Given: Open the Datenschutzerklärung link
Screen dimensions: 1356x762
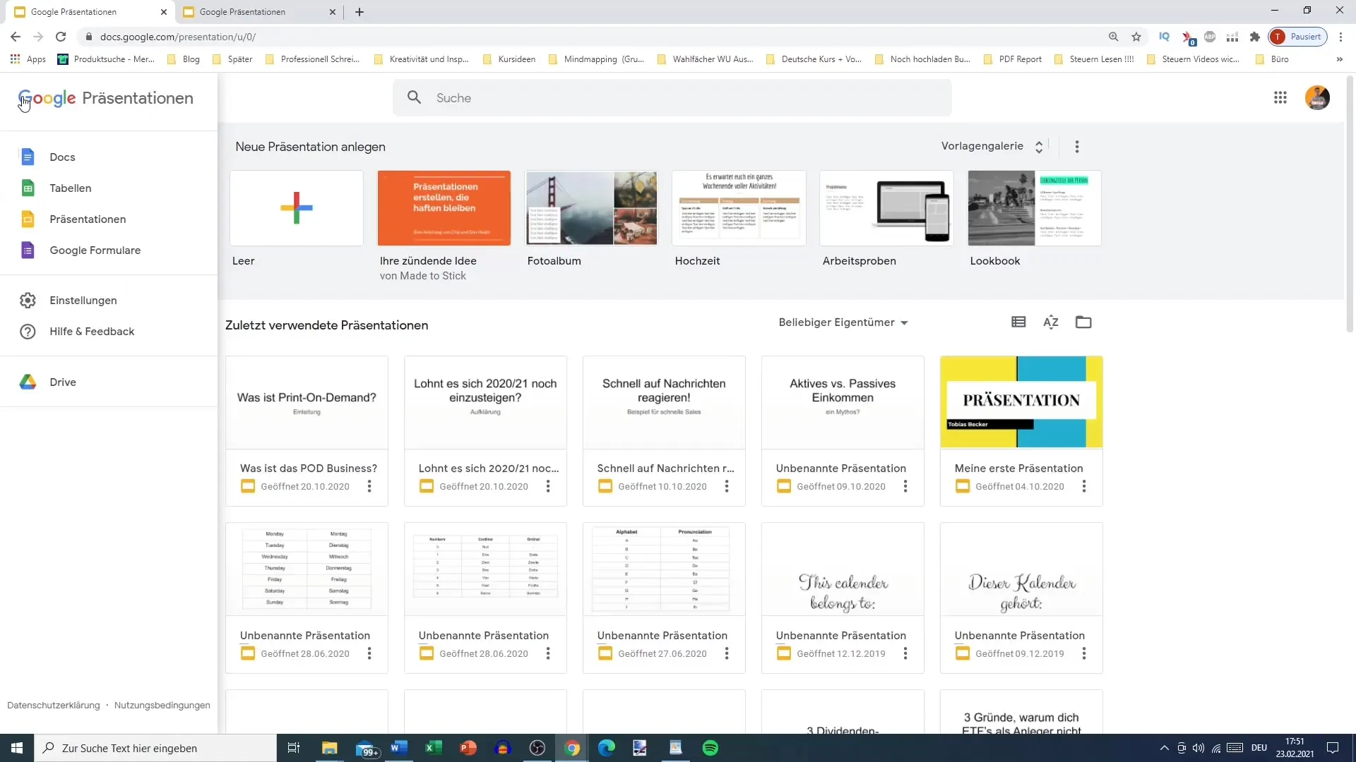Looking at the screenshot, I should click(x=54, y=706).
